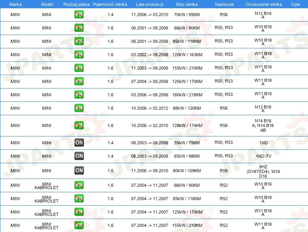
Task: Select power value 120kW / 163KM
Action: 187,55
